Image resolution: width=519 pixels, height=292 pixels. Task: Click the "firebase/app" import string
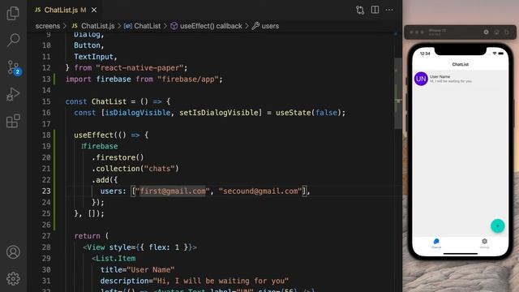(188, 79)
